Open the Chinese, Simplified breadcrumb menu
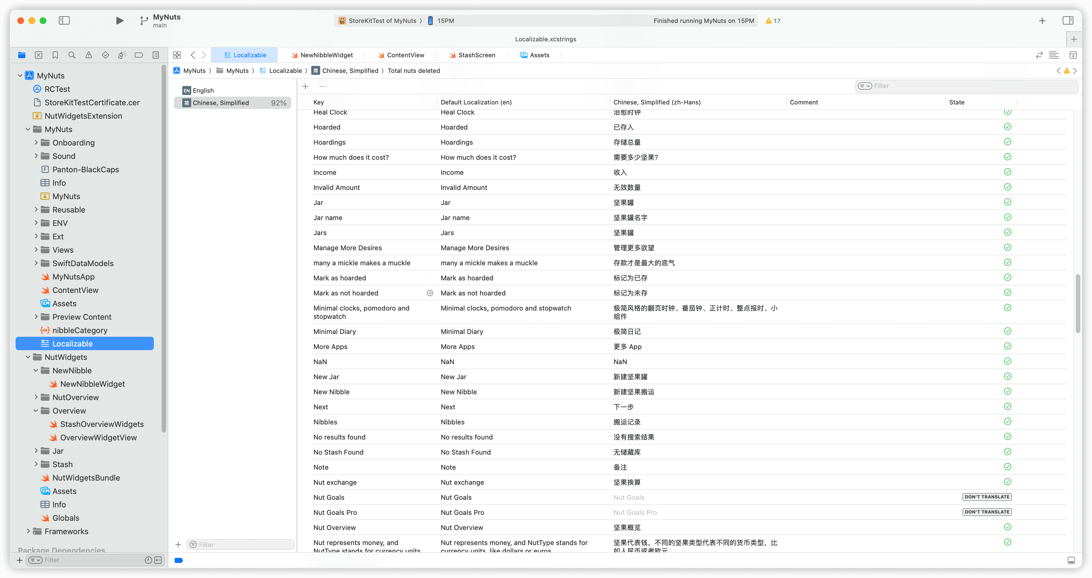Viewport: 1092px width, 578px height. 350,71
